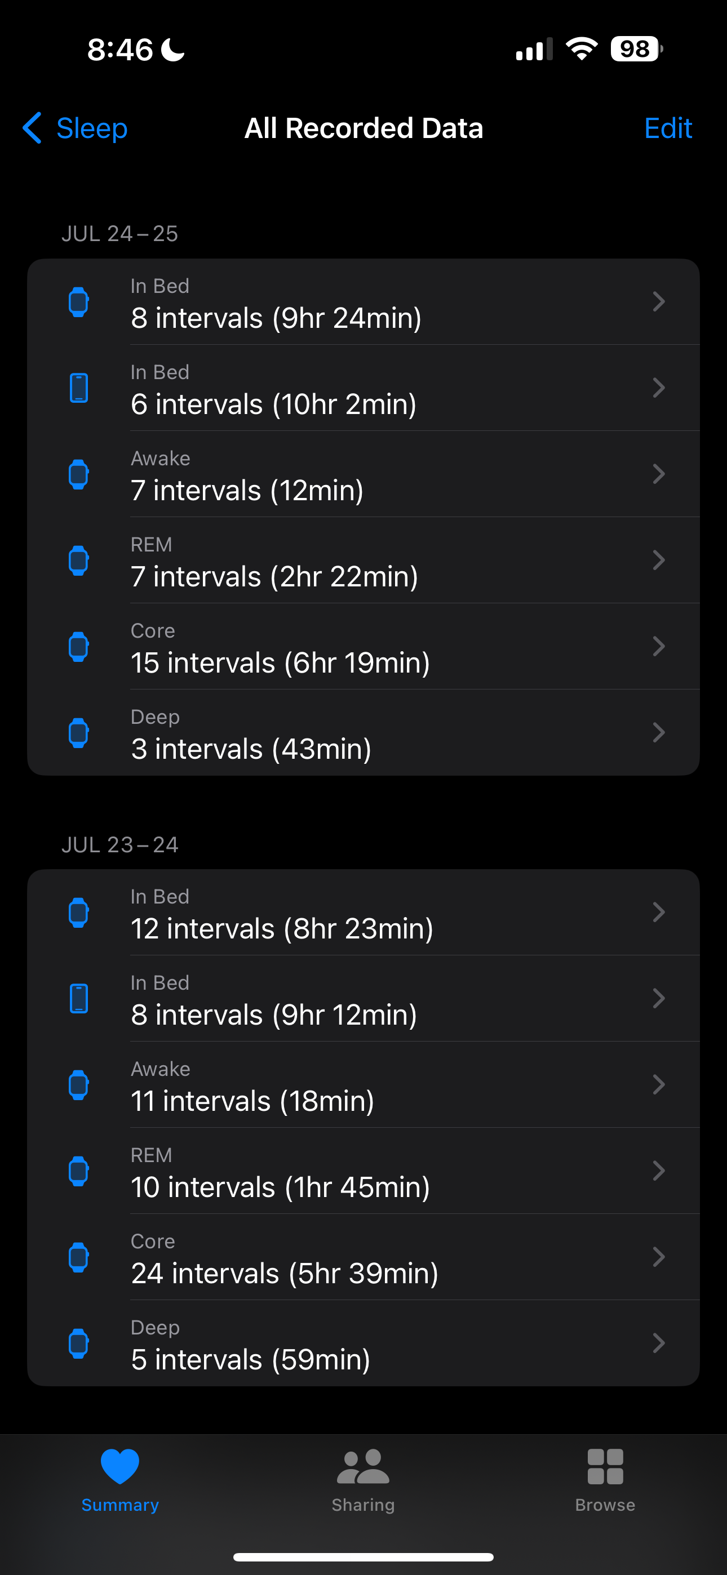Open chevron for Deep 59min entry

658,1343
